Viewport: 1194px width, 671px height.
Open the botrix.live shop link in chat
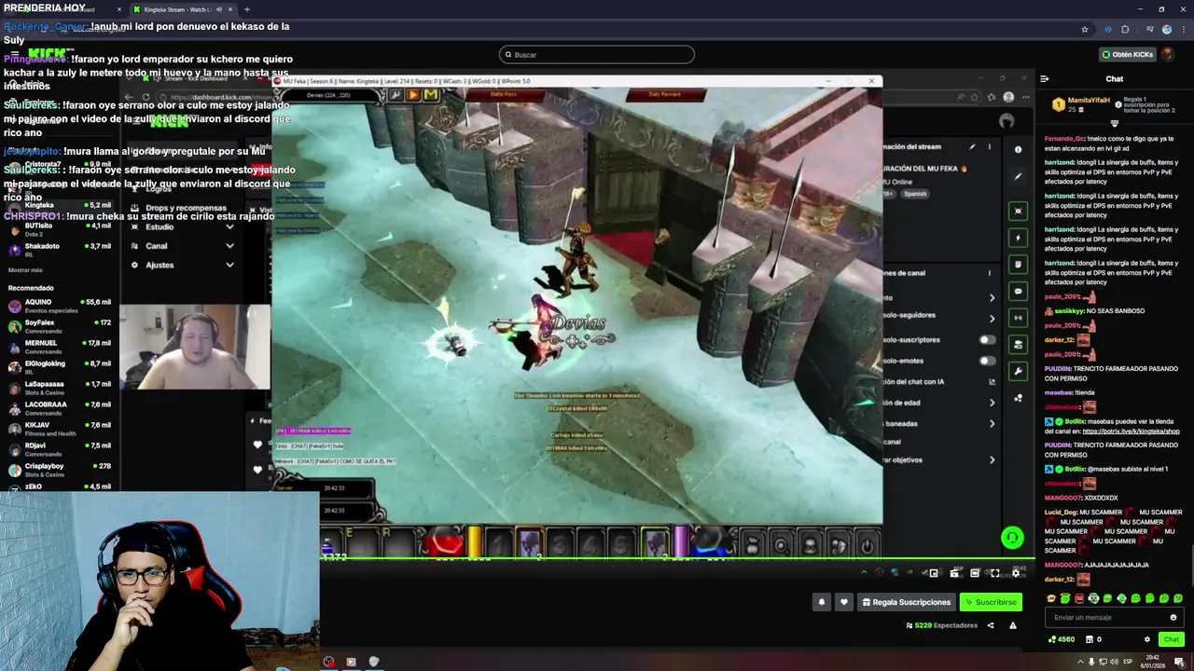(x=1131, y=431)
